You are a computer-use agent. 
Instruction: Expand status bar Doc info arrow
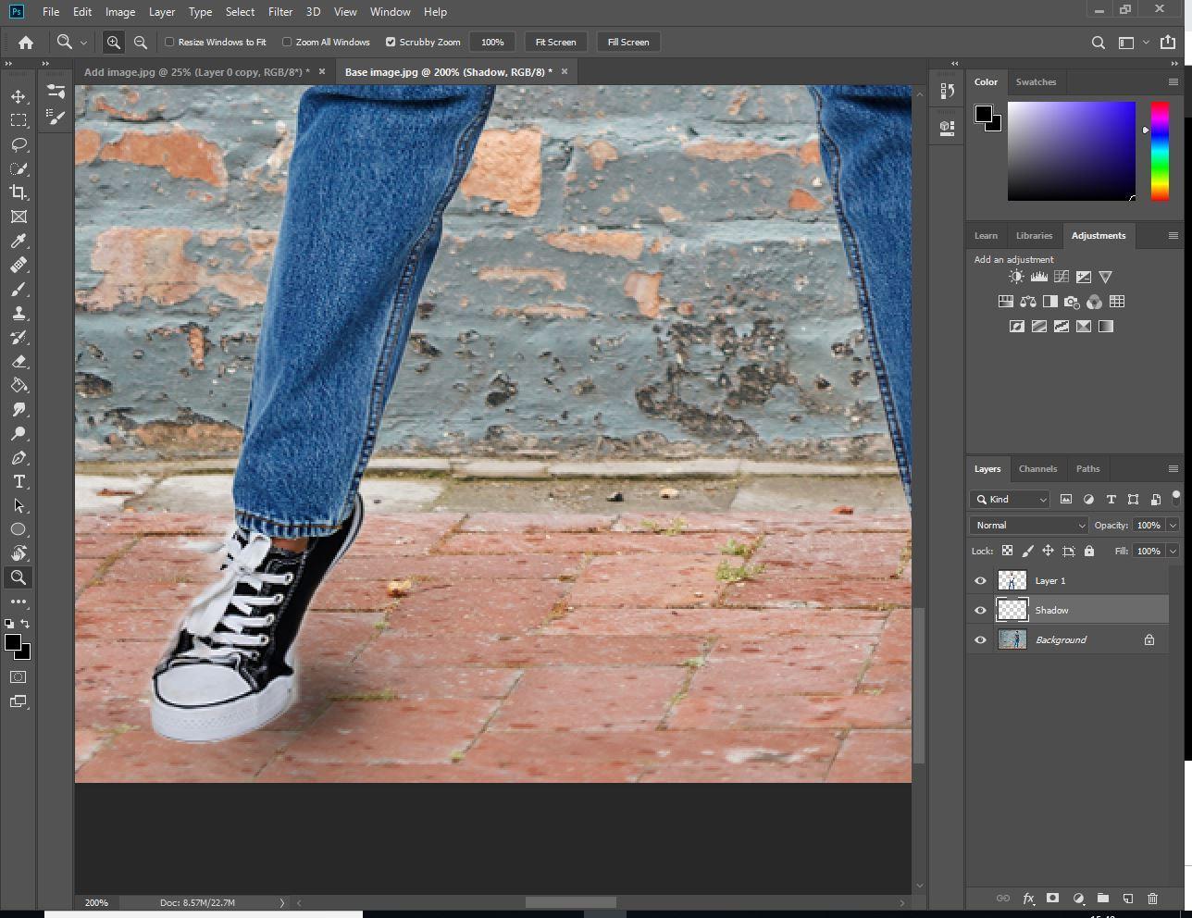pyautogui.click(x=282, y=902)
